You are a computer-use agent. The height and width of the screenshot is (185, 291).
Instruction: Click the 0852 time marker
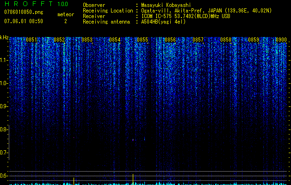(x=59, y=40)
